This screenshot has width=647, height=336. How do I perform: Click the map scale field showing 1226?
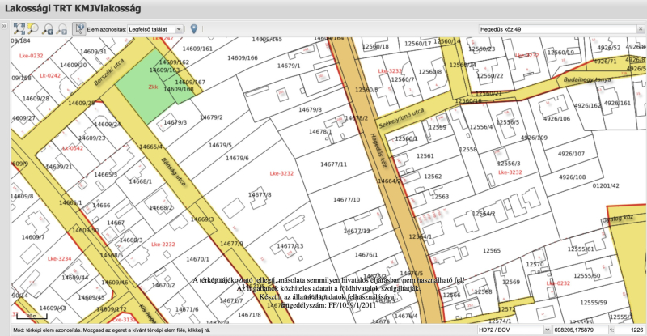tap(630, 330)
